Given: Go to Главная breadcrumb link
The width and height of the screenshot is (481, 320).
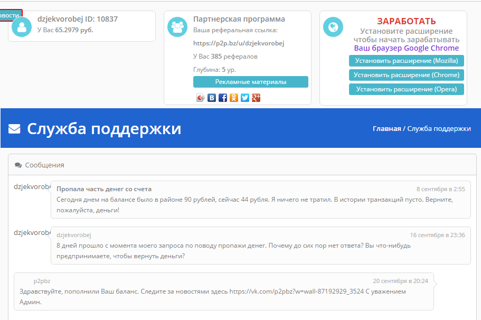Looking at the screenshot, I should (386, 129).
